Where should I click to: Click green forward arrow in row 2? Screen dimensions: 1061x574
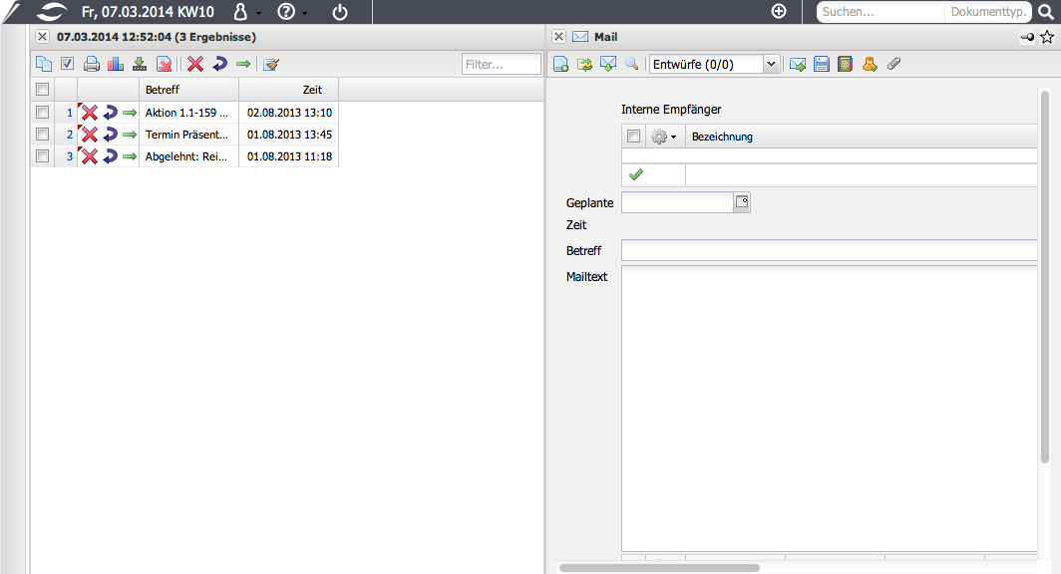130,135
